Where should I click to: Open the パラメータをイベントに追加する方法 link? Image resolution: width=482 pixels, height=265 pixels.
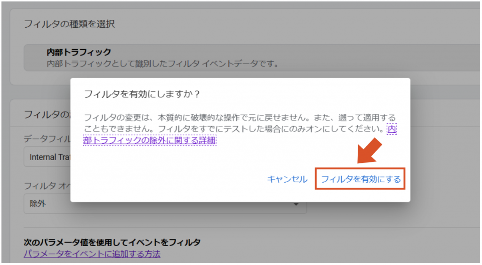click(92, 254)
